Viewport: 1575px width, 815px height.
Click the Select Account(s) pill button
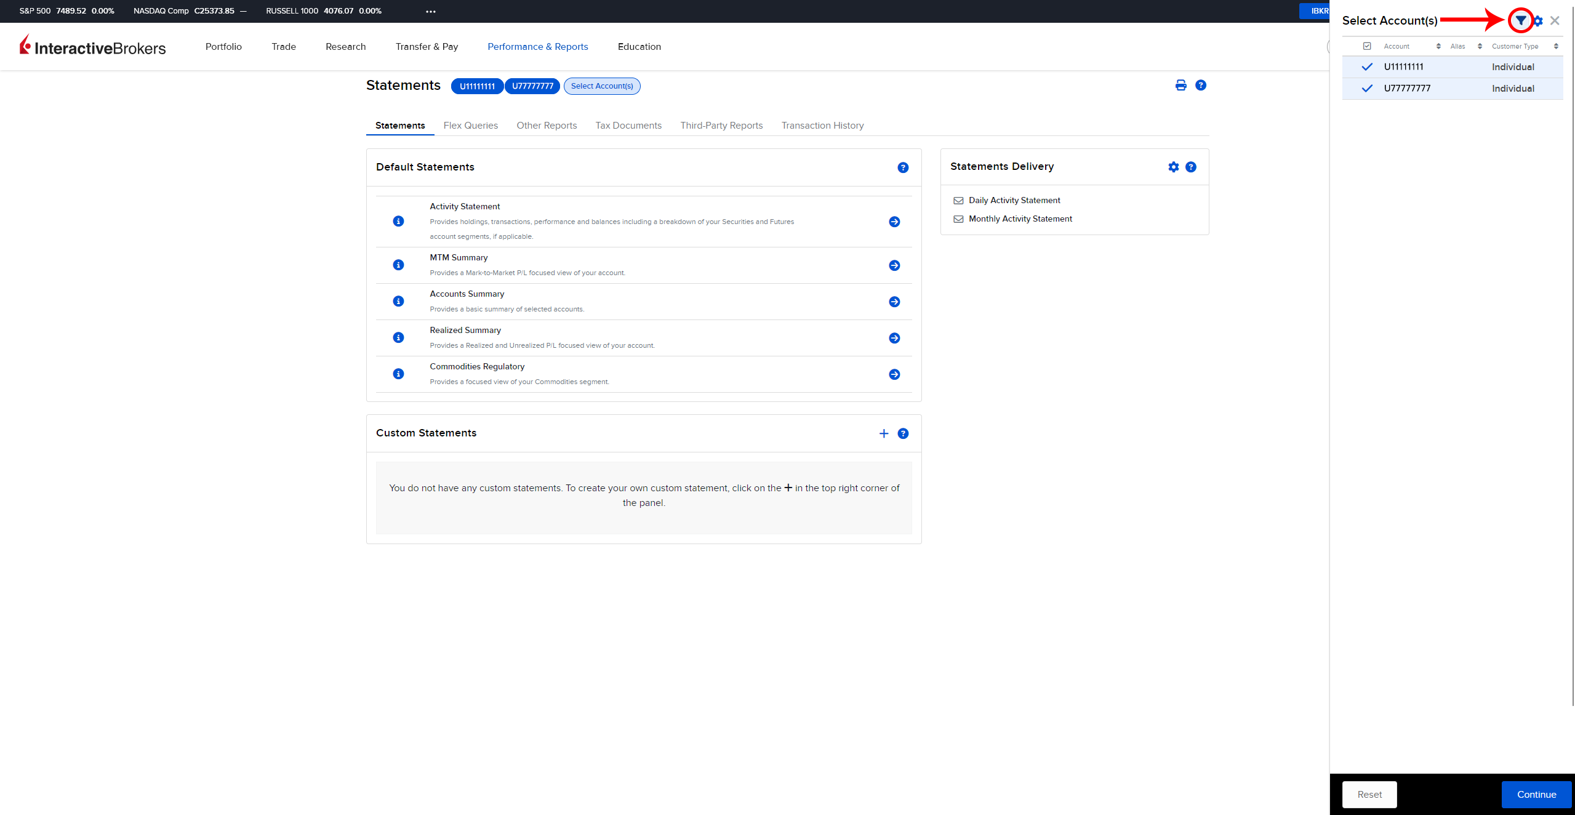pyautogui.click(x=602, y=86)
